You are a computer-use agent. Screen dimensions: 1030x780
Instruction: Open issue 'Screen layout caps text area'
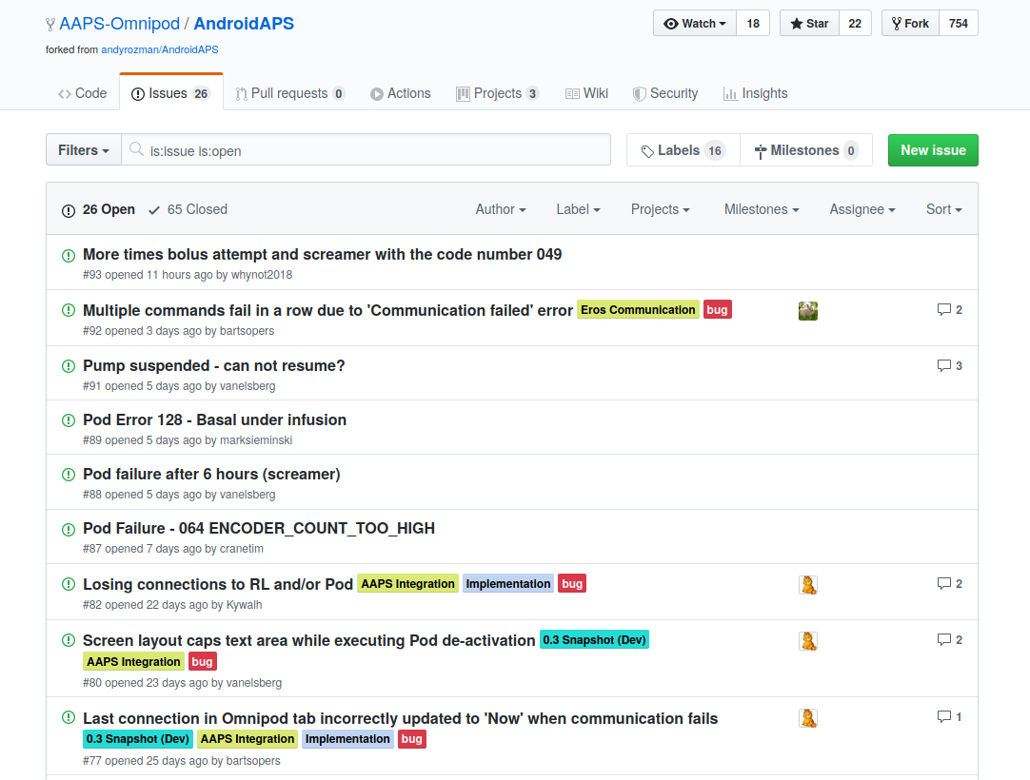(308, 640)
